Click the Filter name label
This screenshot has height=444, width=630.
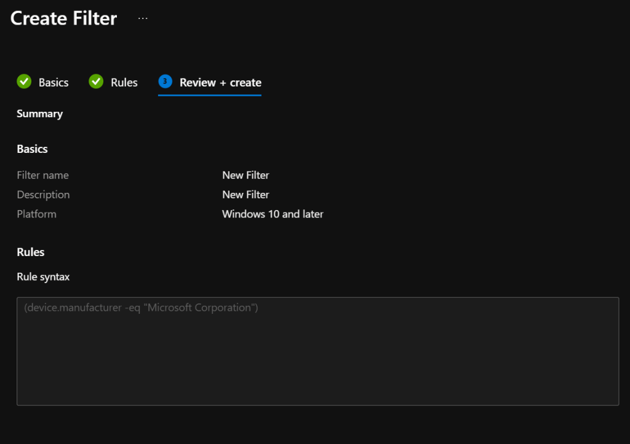pos(42,175)
